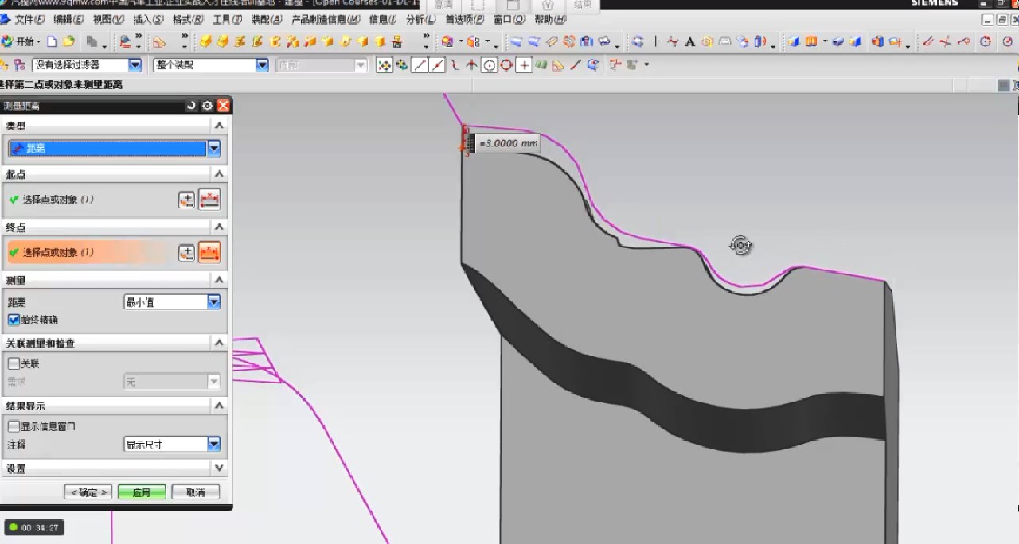Click the 3.0000 mm measurement label

509,143
